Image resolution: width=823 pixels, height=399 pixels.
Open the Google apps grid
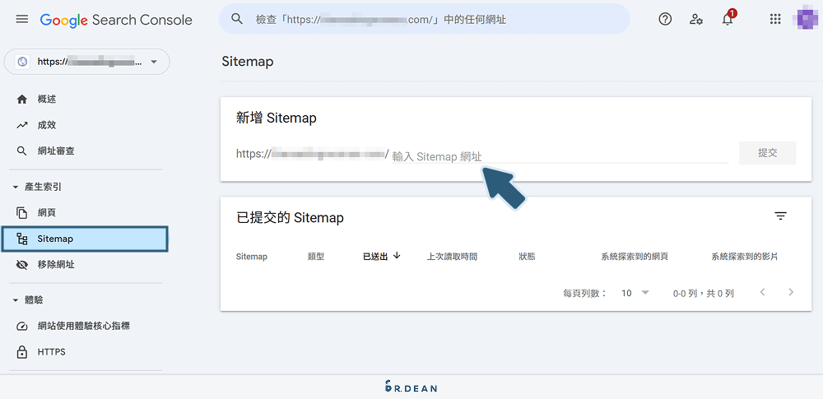(775, 20)
